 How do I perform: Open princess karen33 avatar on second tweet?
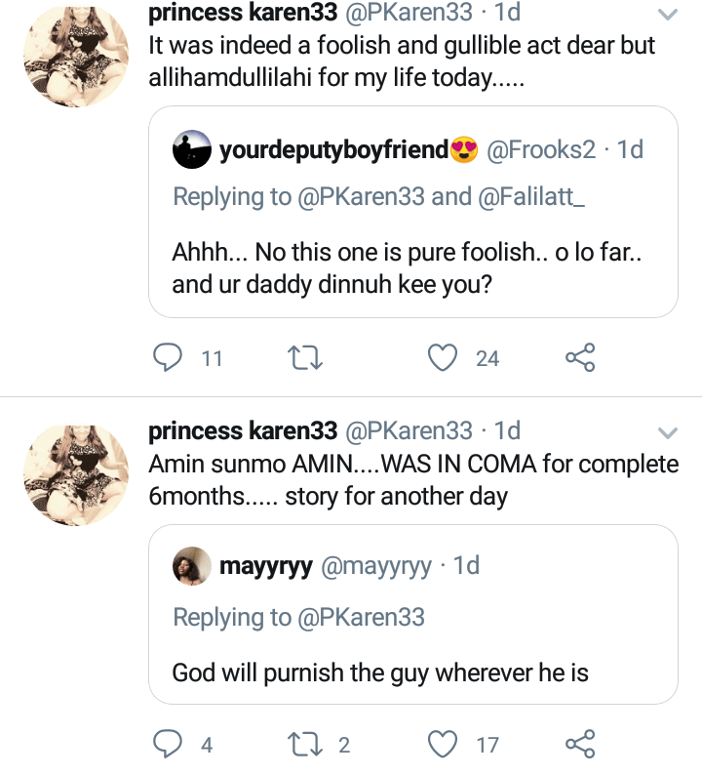74,475
